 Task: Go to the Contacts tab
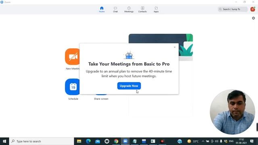(x=142, y=10)
